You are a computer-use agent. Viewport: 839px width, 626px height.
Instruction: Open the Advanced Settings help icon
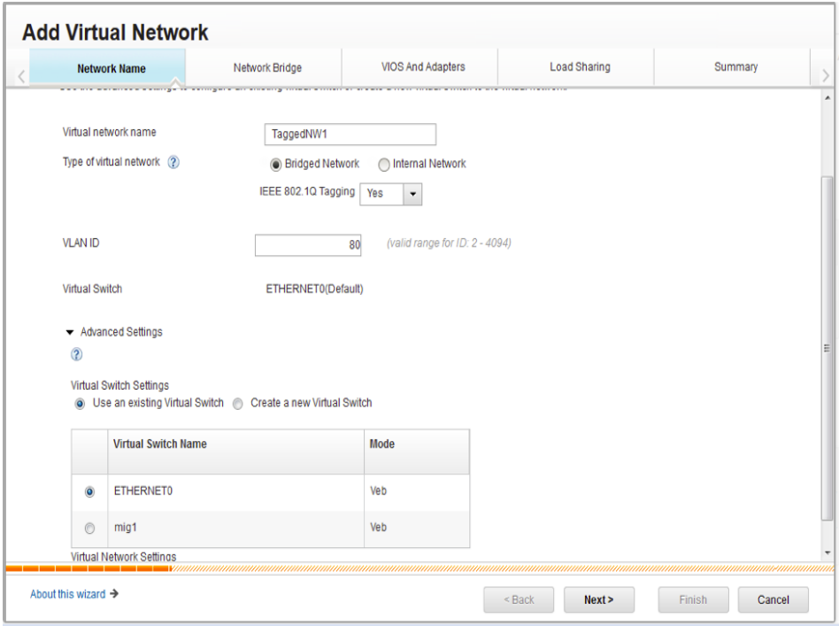(76, 354)
